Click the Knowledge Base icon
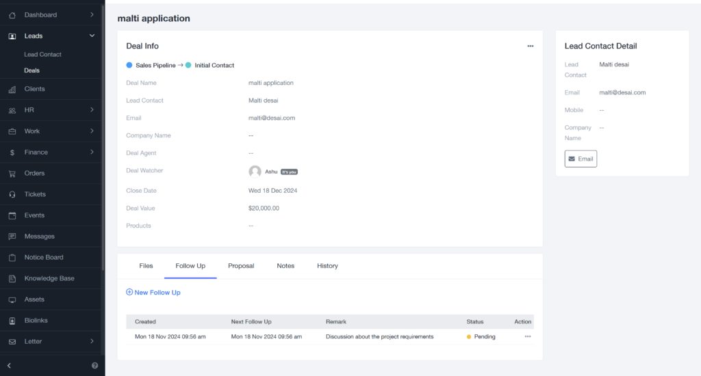 click(x=12, y=279)
